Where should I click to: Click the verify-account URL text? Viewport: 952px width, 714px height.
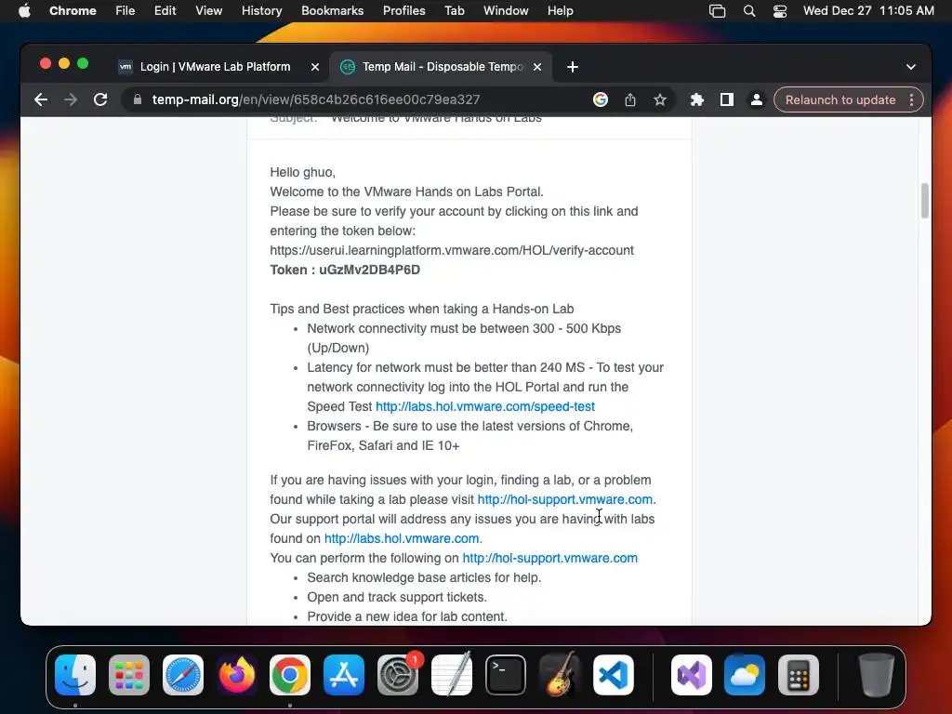pos(452,250)
